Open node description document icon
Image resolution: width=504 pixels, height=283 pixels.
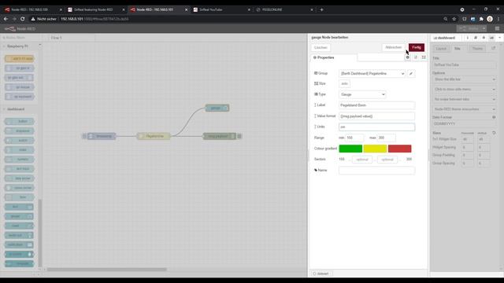(416, 57)
